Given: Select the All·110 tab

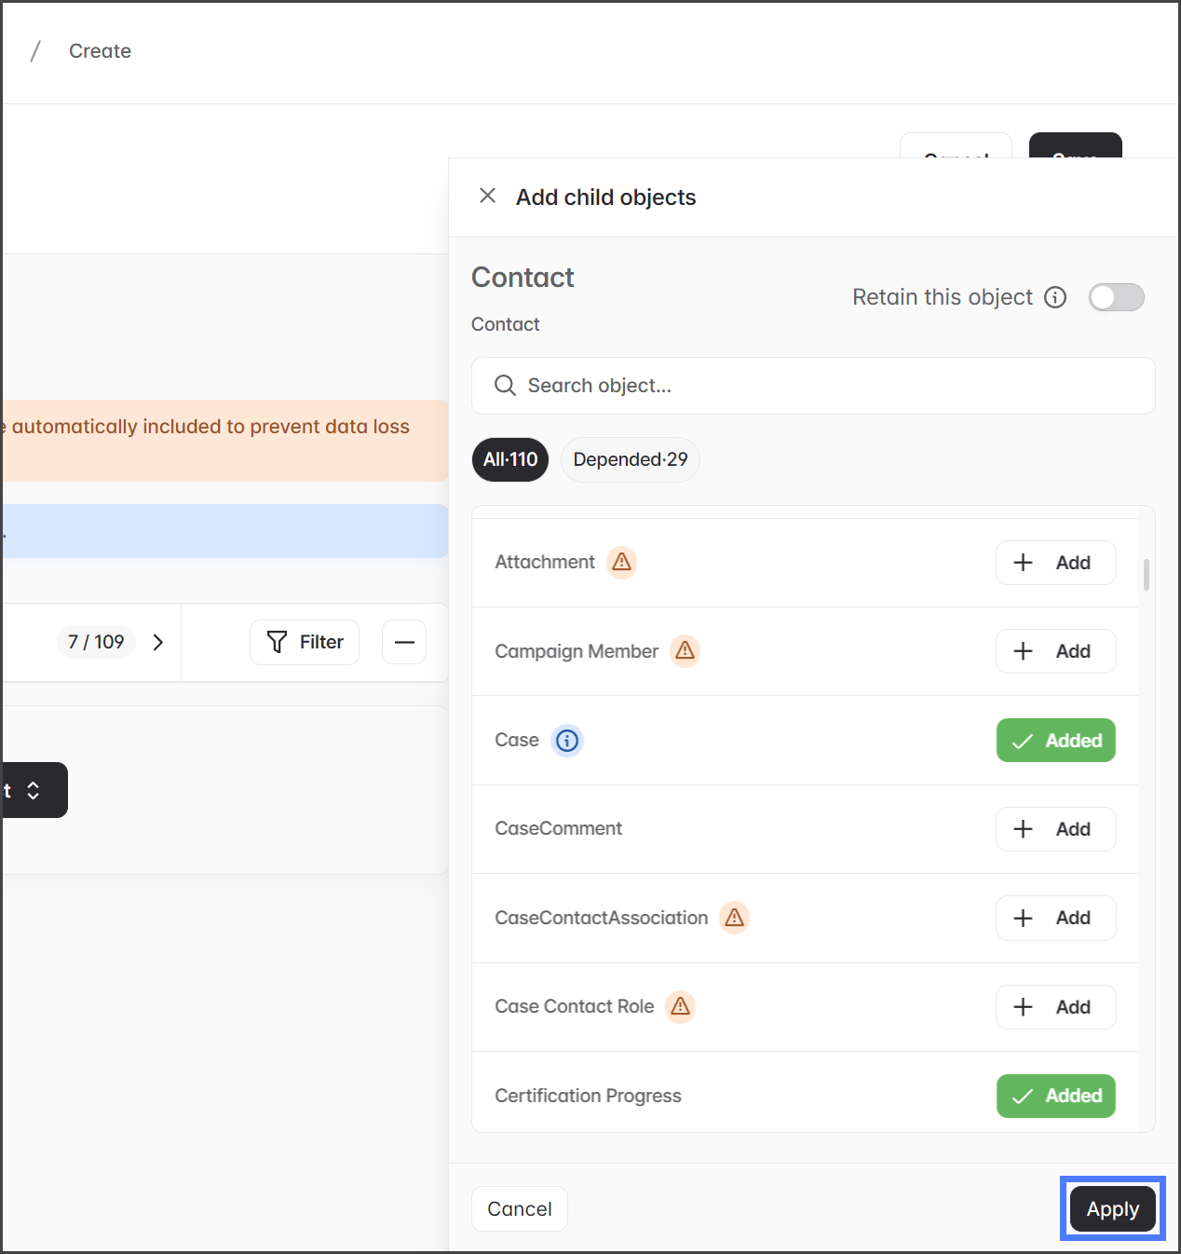Looking at the screenshot, I should pyautogui.click(x=510, y=459).
